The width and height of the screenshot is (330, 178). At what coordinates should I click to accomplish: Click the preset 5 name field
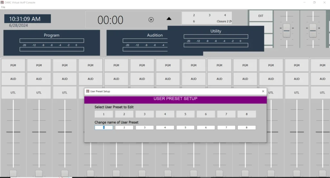point(185,127)
